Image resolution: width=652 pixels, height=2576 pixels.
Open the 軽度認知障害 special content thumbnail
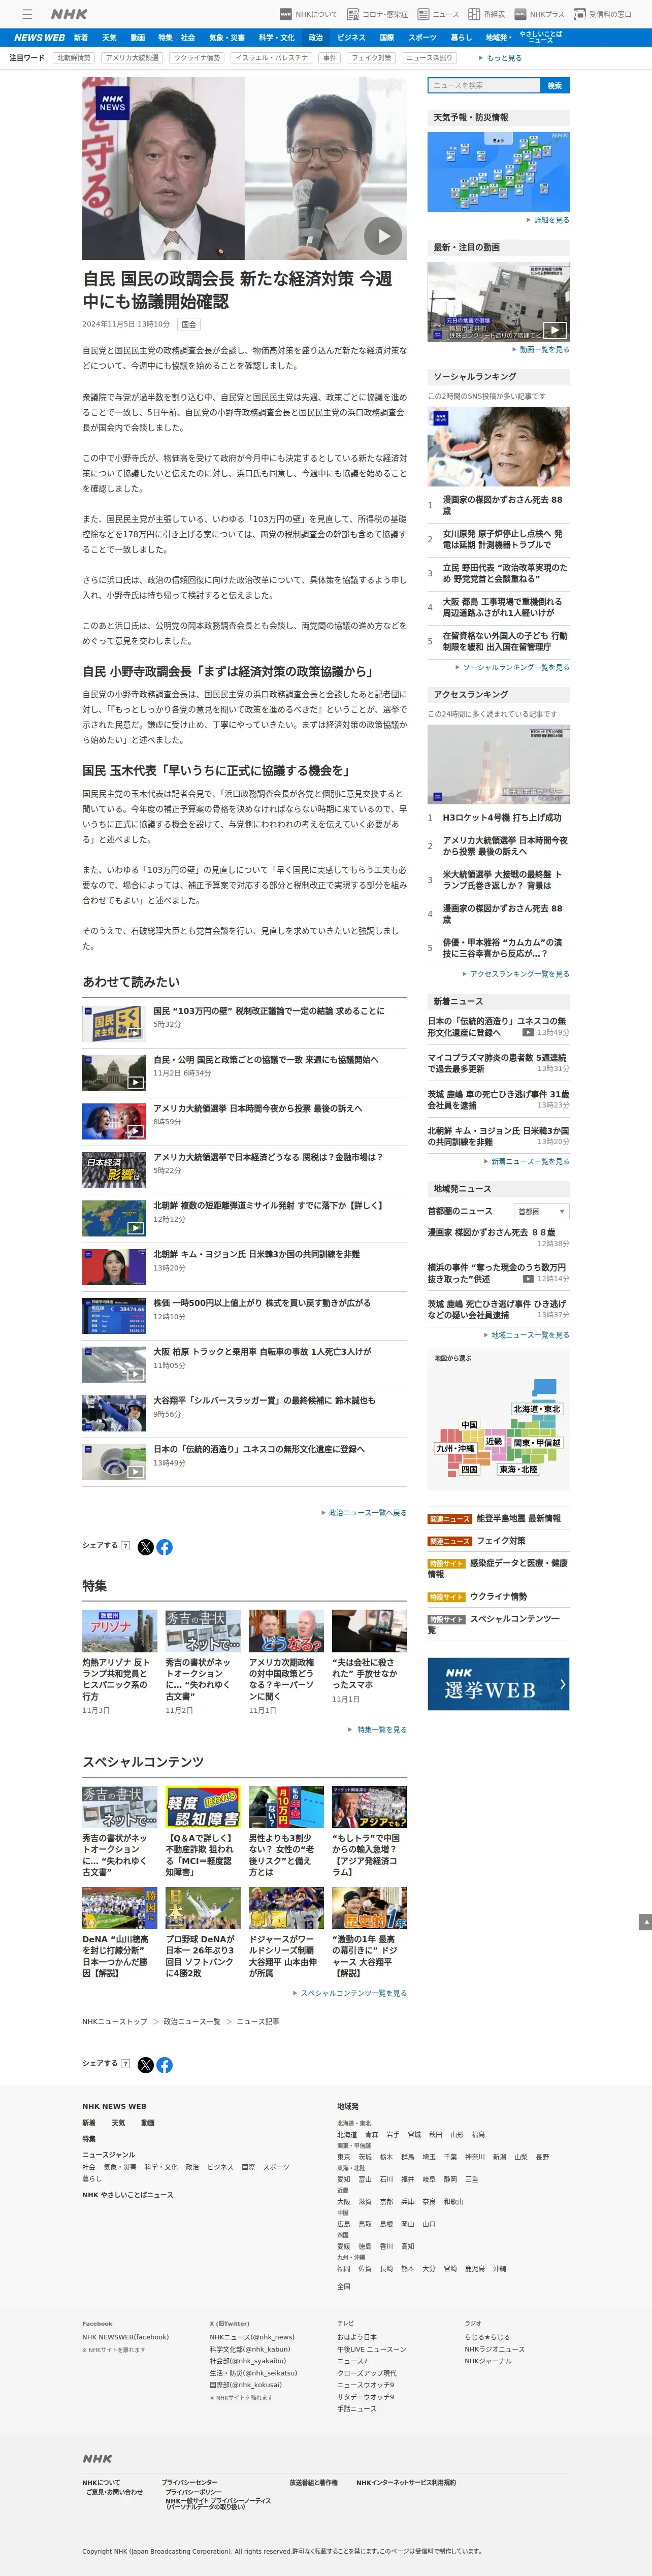(x=203, y=1807)
